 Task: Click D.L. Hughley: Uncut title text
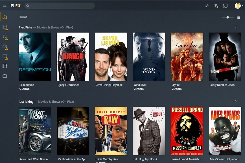(145, 159)
